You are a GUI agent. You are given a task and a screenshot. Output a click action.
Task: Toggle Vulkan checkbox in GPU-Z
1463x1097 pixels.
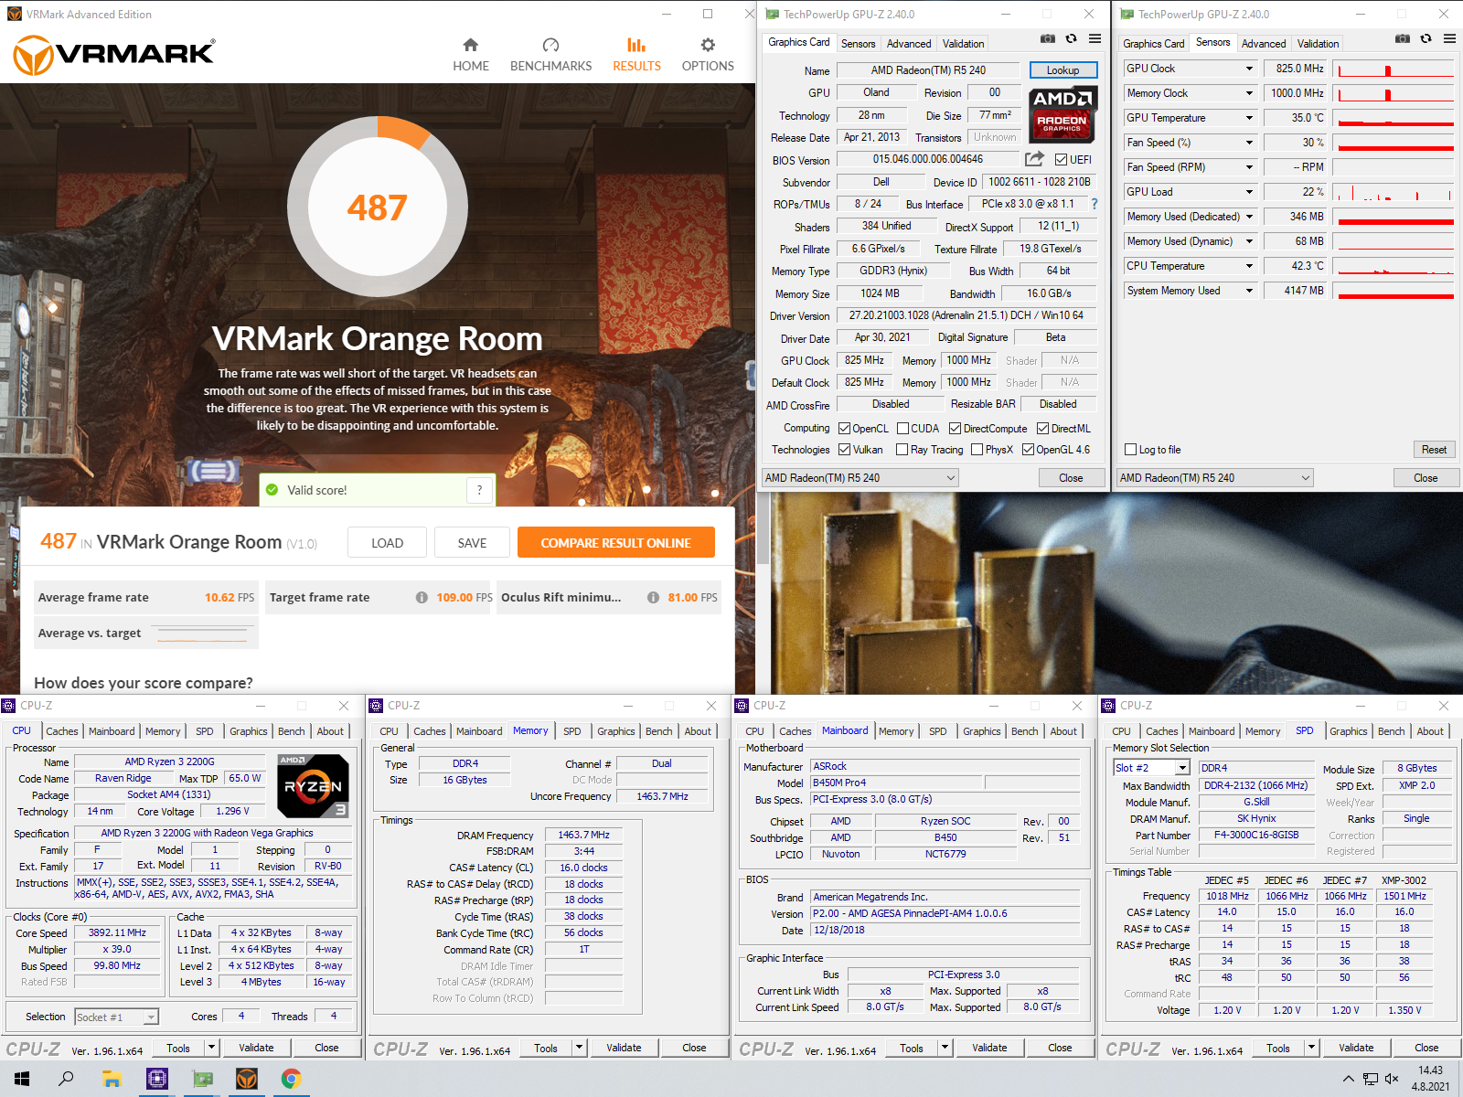(844, 449)
